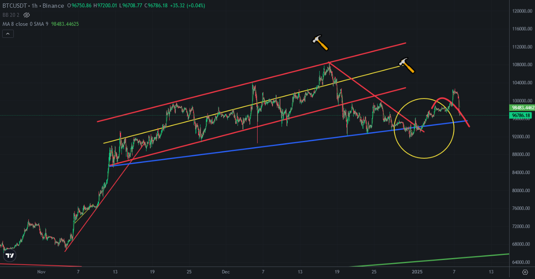The width and height of the screenshot is (535, 279).
Task: Click the TradingView logo on the chart
Action: point(10,256)
